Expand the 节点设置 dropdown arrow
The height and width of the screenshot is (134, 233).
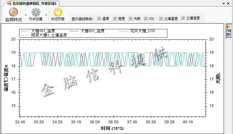tap(46, 15)
